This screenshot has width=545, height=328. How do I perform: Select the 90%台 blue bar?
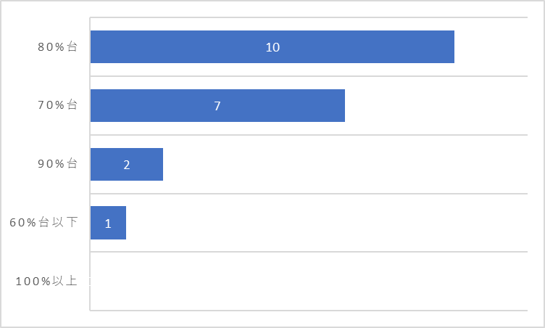coord(127,164)
